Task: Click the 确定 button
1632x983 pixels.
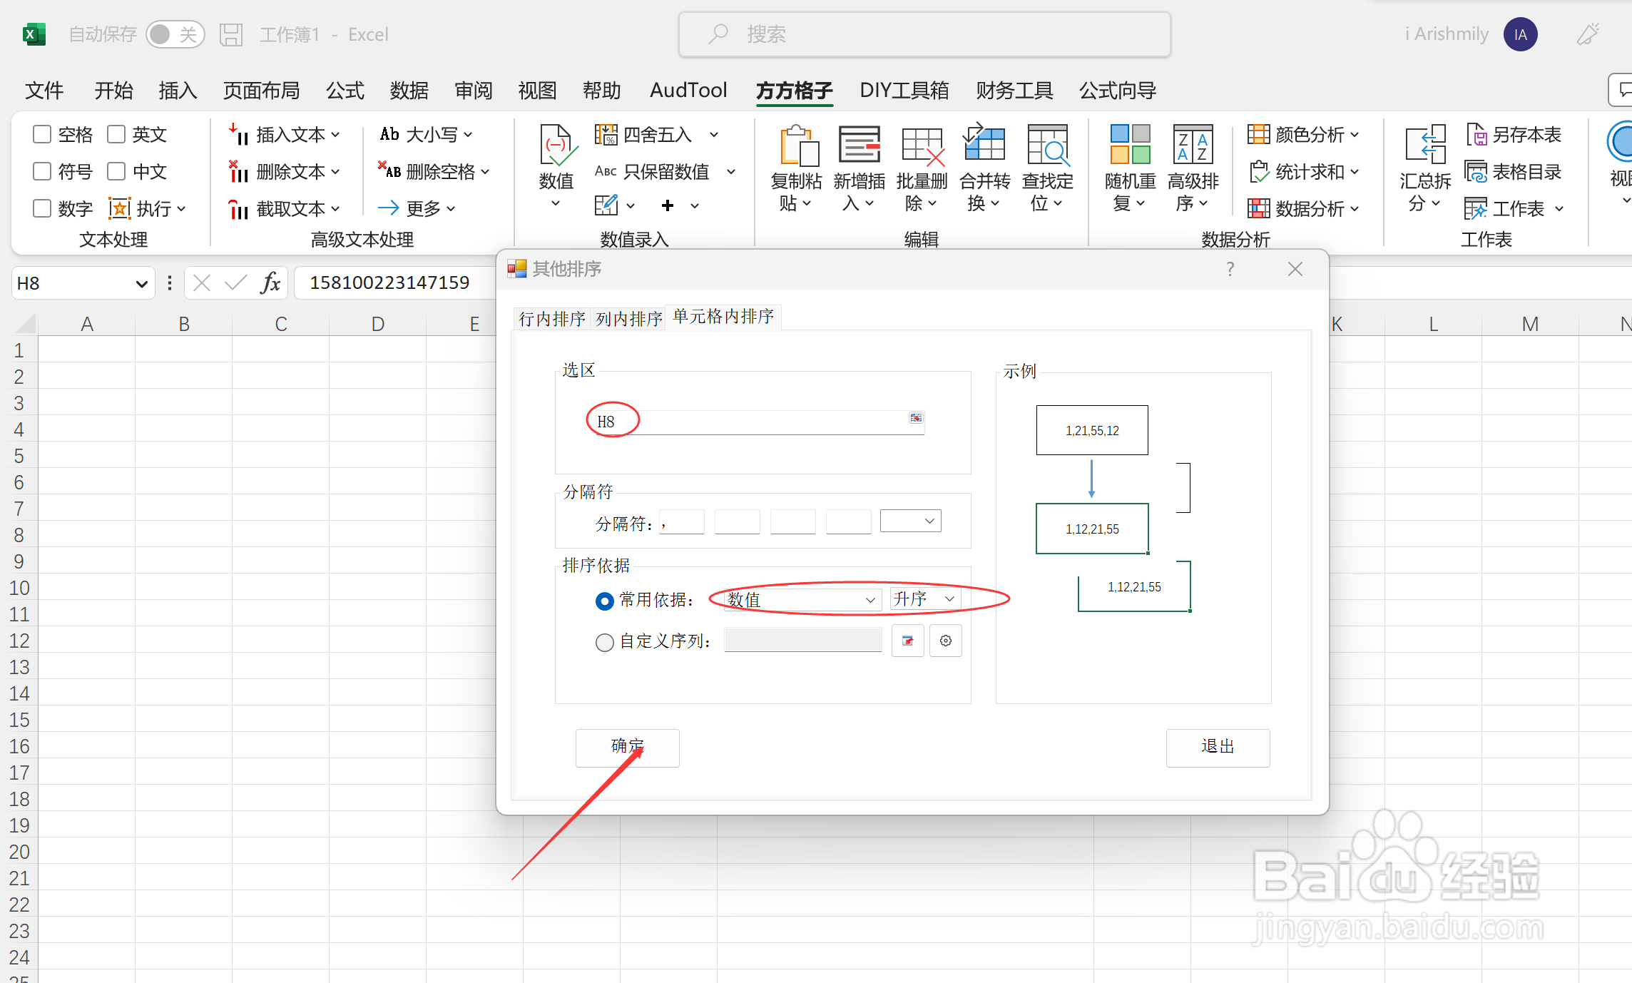Action: 627,747
